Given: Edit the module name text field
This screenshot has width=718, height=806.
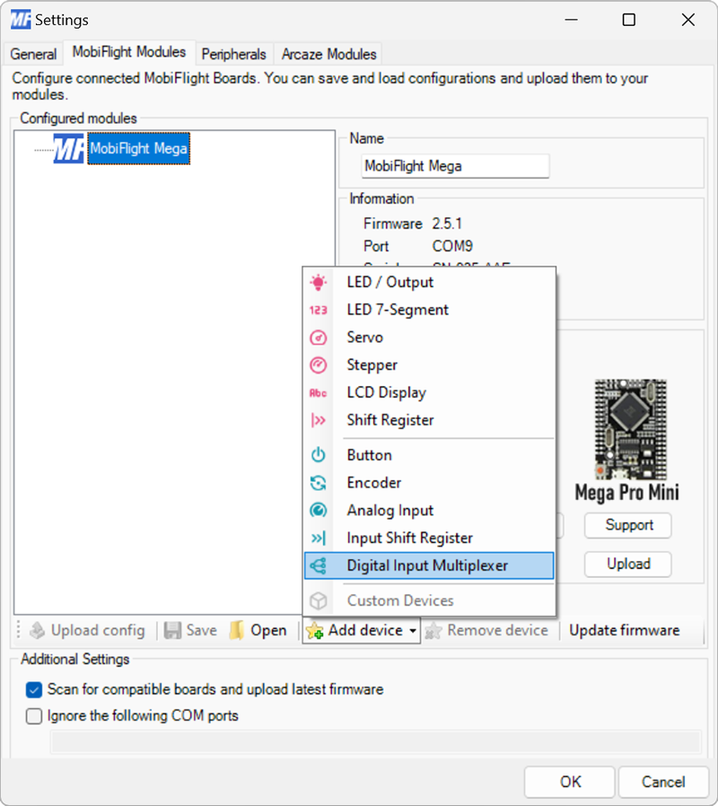Looking at the screenshot, I should coord(454,166).
